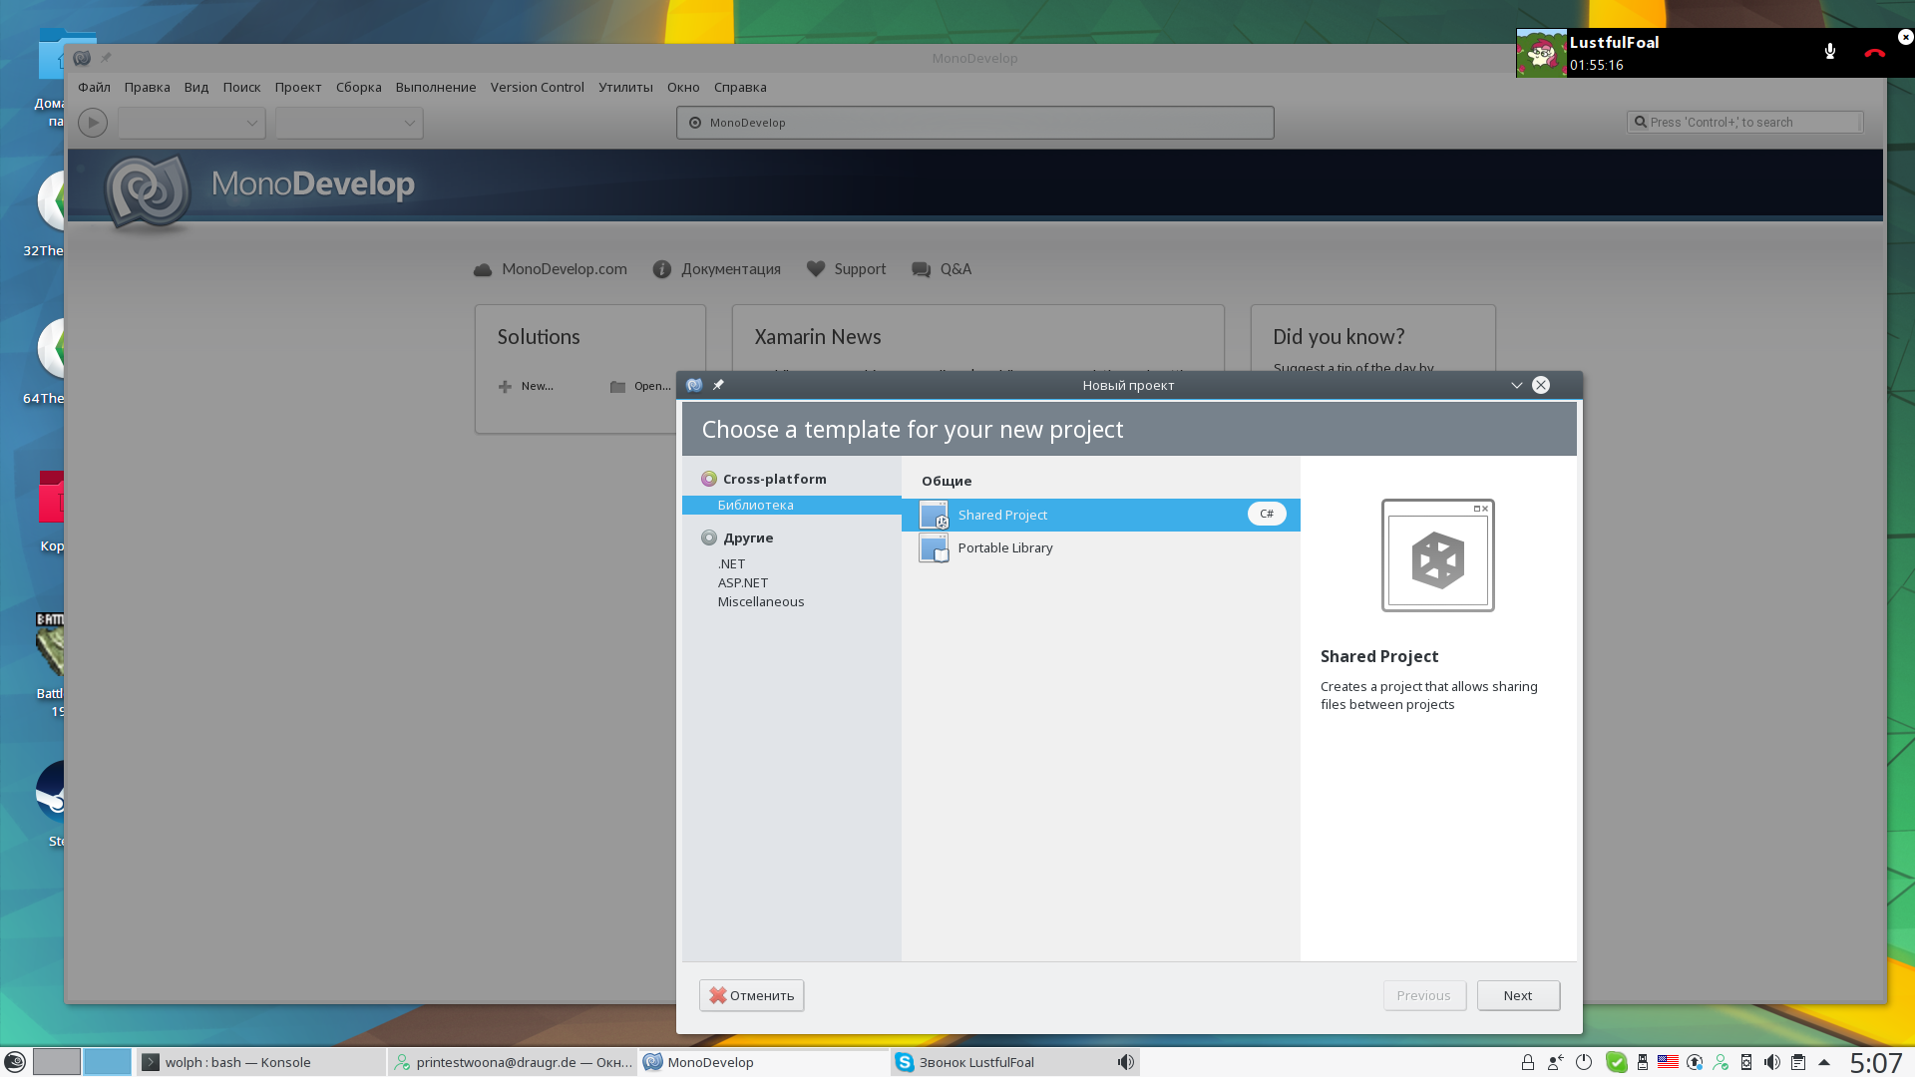Click the Cross-platform category icon

point(709,479)
